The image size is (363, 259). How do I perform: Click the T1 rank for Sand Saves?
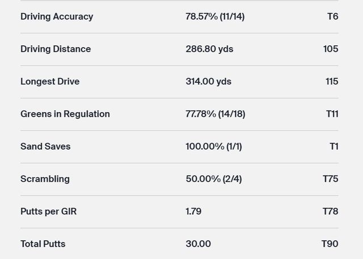(334, 146)
